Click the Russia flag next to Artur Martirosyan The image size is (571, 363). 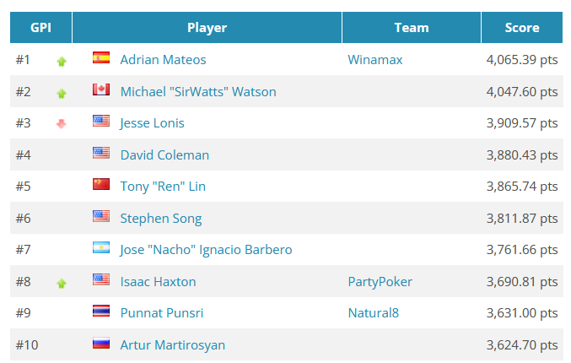pyautogui.click(x=101, y=344)
